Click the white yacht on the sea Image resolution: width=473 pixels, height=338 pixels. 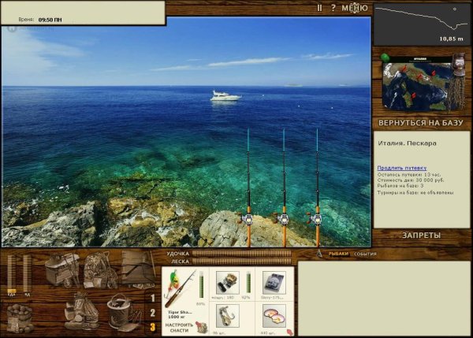coord(225,95)
